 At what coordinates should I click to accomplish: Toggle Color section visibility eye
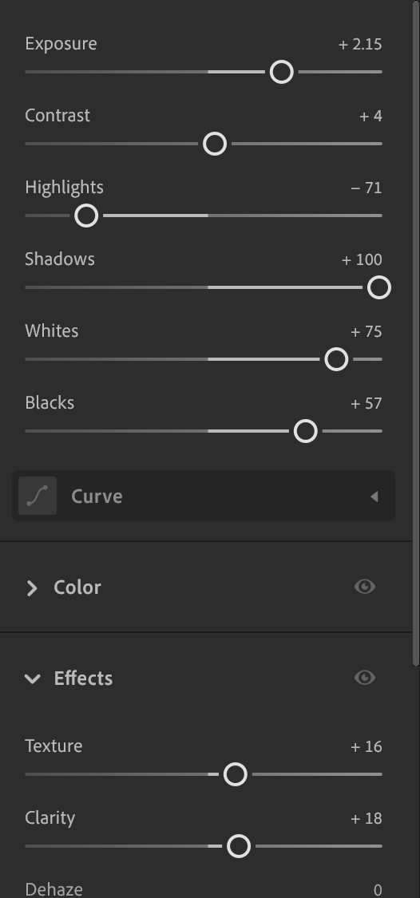click(x=364, y=587)
